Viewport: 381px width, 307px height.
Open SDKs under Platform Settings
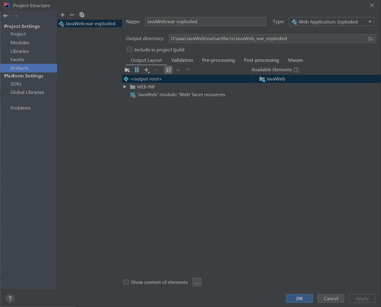pyautogui.click(x=16, y=84)
